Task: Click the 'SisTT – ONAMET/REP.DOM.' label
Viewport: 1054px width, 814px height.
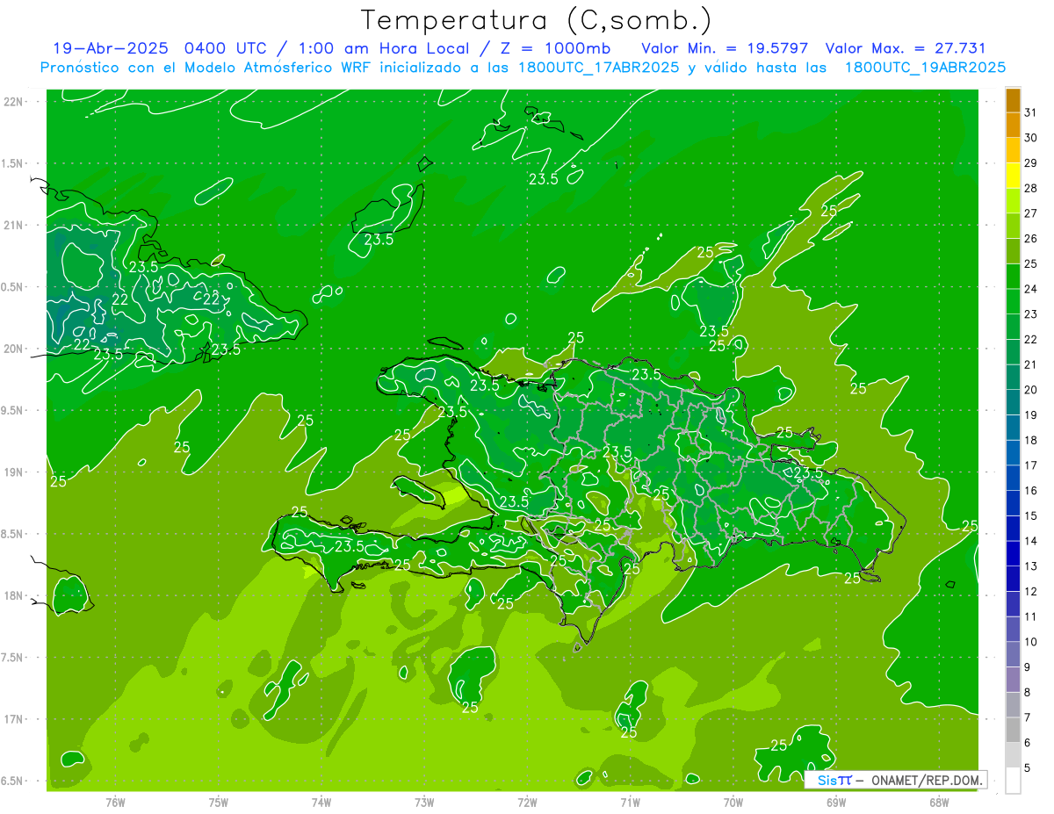Action: click(896, 780)
